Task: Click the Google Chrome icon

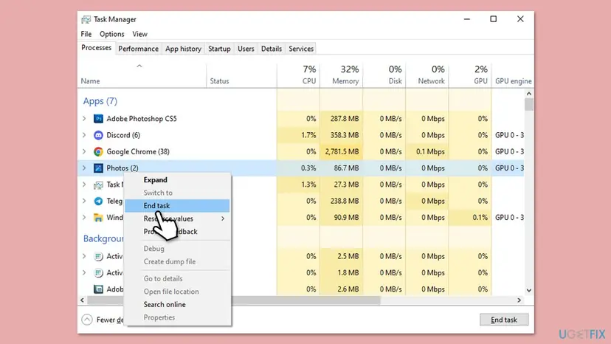Action: (x=98, y=151)
